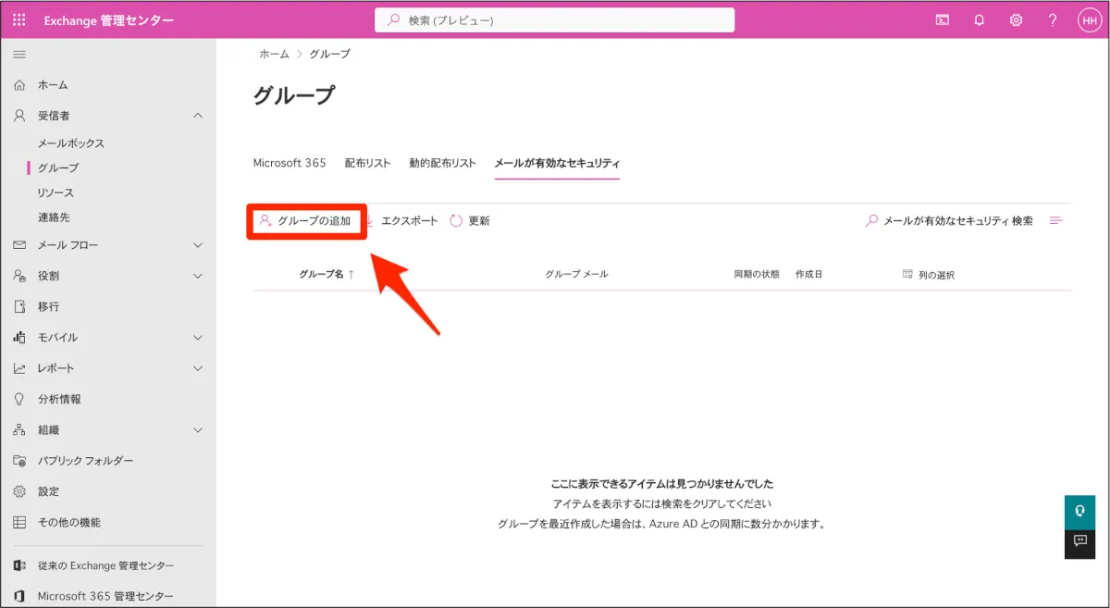The width and height of the screenshot is (1110, 608).
Task: Open the feedback chat icon
Action: coord(1079,541)
